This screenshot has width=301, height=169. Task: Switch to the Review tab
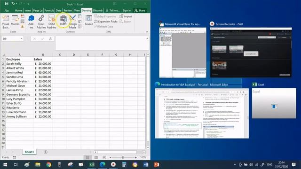[x=68, y=10]
